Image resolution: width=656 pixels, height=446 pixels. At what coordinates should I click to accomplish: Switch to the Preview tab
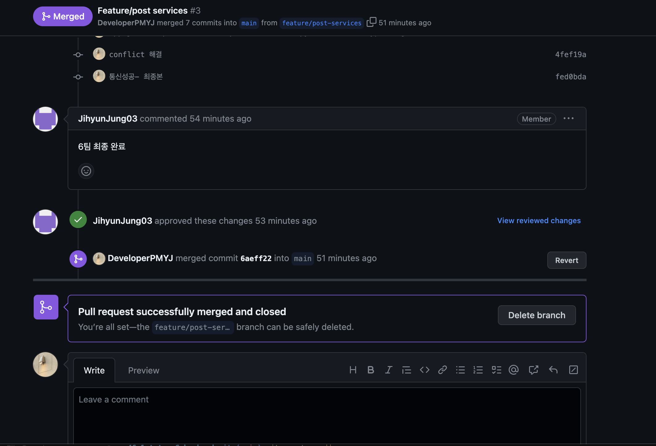[144, 370]
